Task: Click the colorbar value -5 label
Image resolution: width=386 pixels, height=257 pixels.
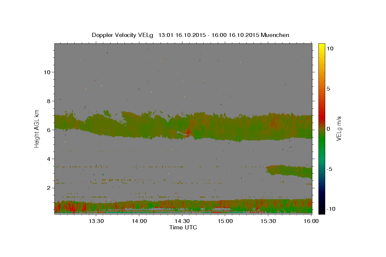Action: click(329, 169)
